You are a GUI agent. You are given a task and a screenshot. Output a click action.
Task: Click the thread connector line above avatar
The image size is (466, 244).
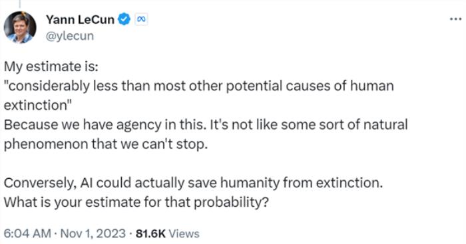20,3
